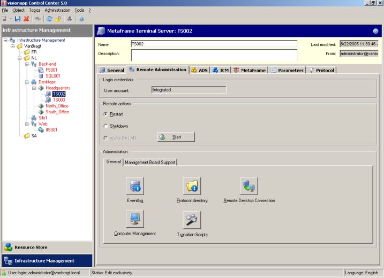Click the Name input field
This screenshot has width=384, height=278.
tap(214, 44)
